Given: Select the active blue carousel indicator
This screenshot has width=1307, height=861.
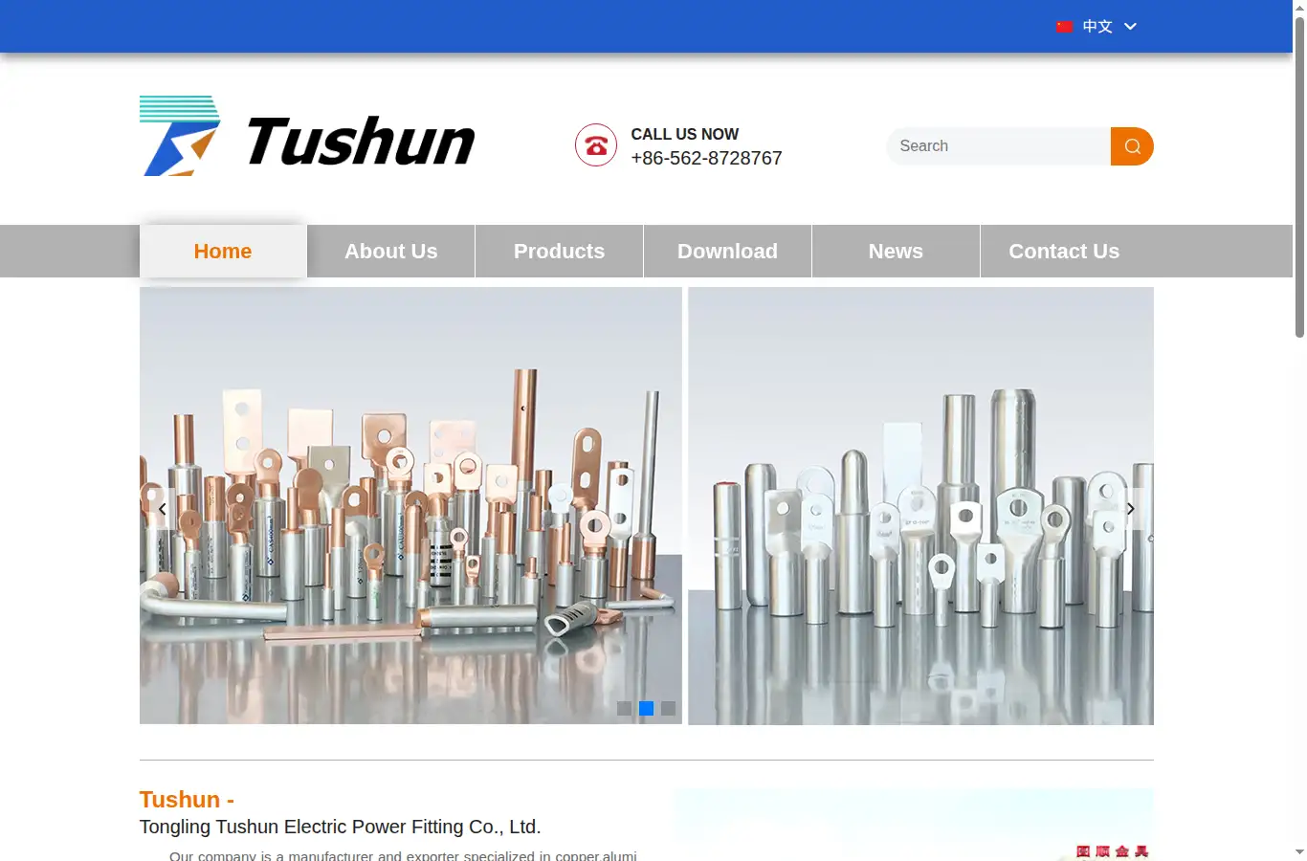Looking at the screenshot, I should [646, 709].
